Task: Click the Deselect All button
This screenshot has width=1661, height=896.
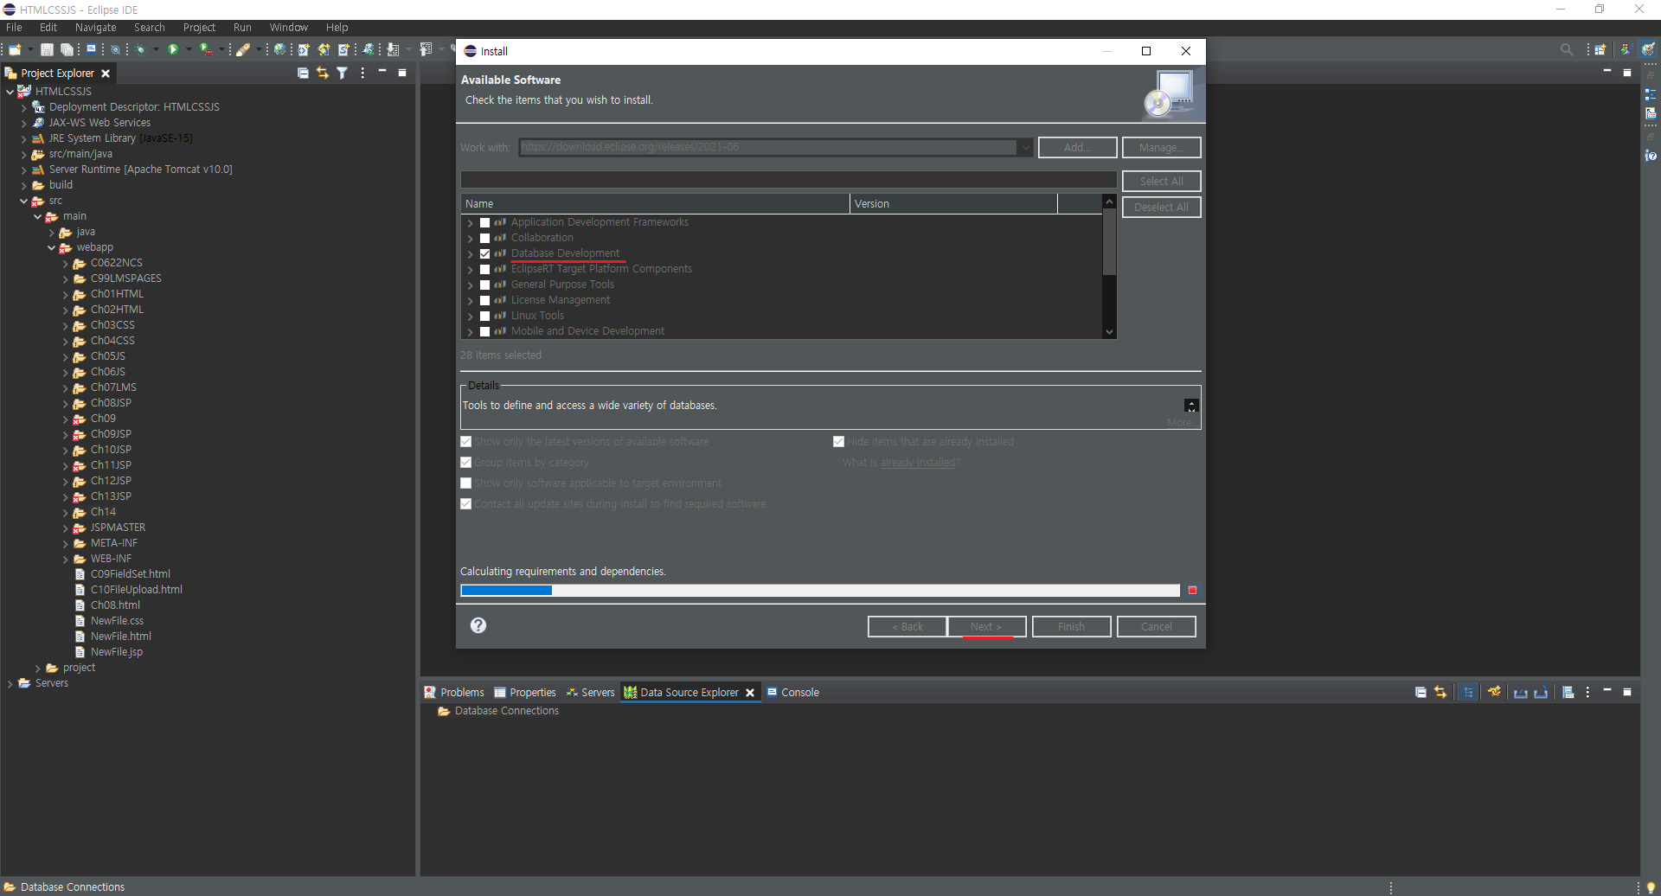Action: pos(1162,208)
